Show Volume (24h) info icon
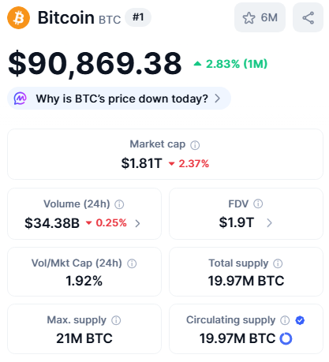 [x=119, y=204]
